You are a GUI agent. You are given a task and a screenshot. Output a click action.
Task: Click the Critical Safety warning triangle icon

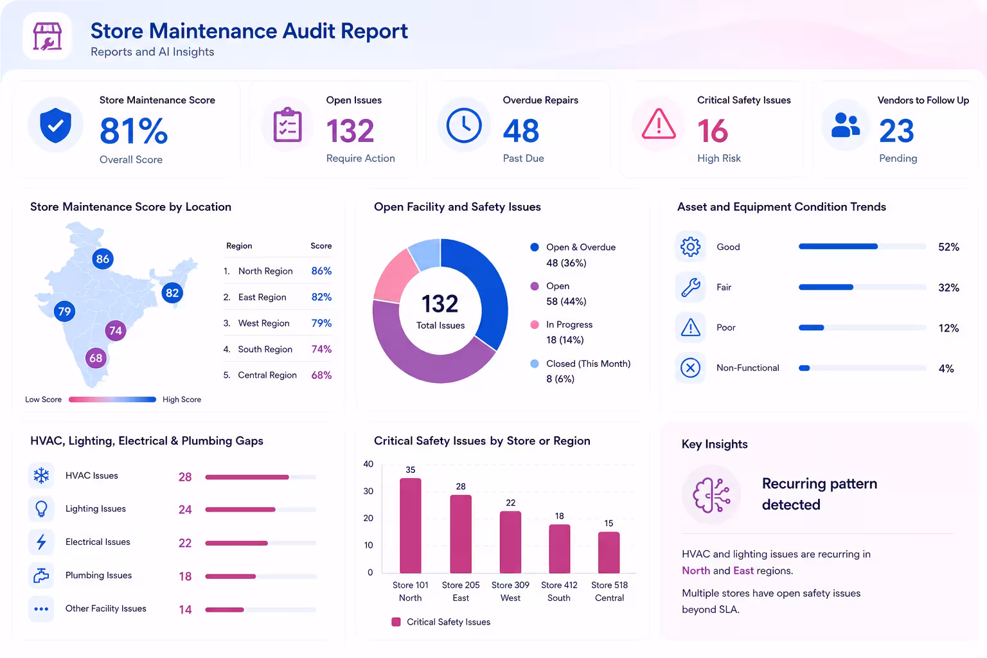point(659,125)
